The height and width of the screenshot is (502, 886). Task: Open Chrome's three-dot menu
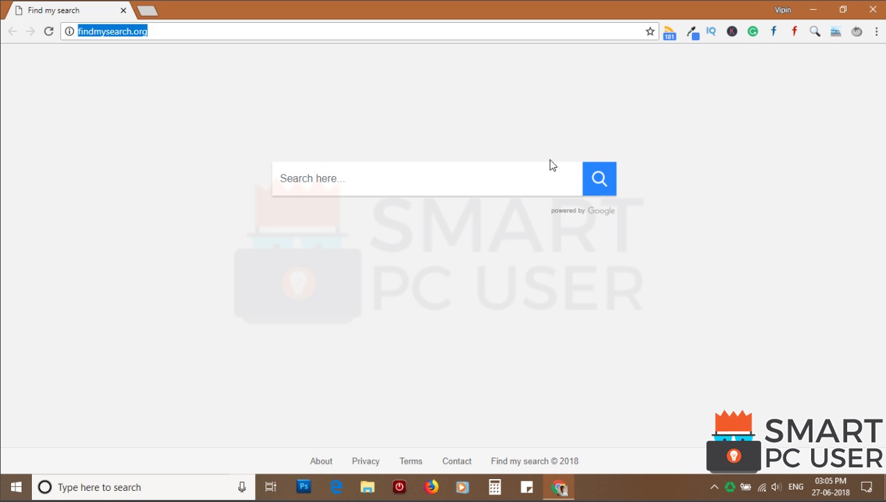[x=876, y=31]
